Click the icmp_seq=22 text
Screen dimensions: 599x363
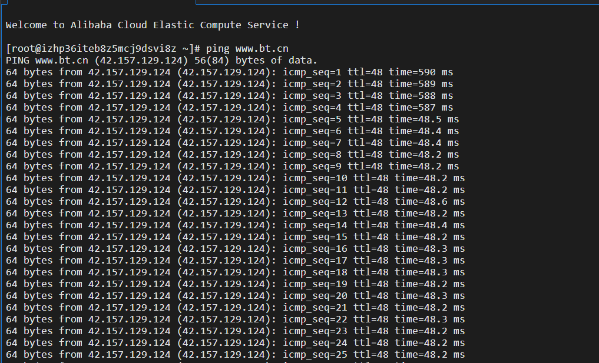tap(315, 320)
